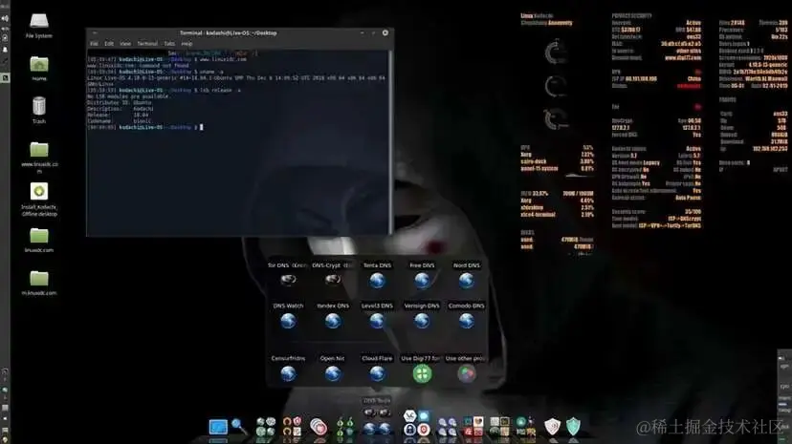Choose the Level3 DNS globe icon
Viewport: 792px width, 444px height.
(377, 321)
